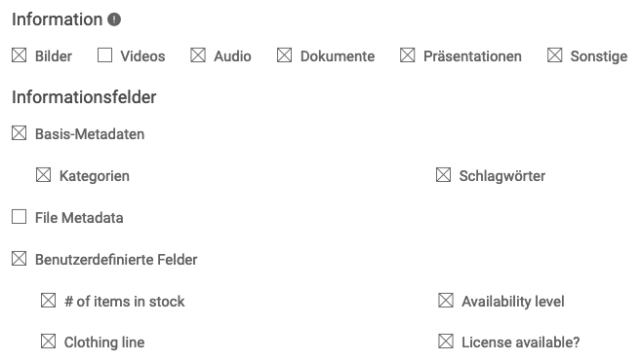
Task: Uncheck Basis-Metadaten checkbox
Action: (x=20, y=133)
